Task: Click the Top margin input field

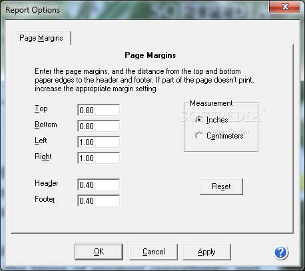Action: pyautogui.click(x=99, y=110)
